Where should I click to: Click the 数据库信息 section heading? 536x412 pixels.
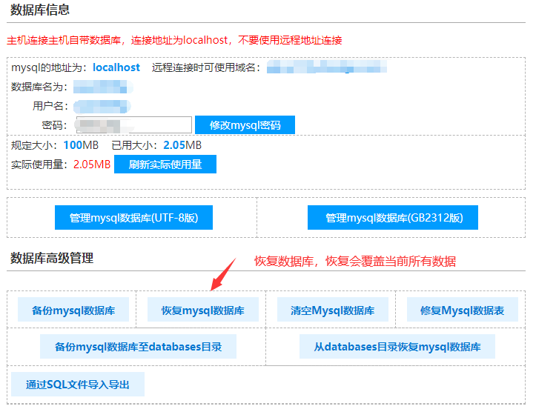(x=40, y=10)
